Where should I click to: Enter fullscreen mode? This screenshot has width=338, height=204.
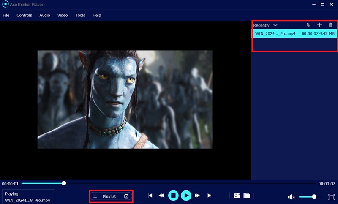tap(331, 197)
